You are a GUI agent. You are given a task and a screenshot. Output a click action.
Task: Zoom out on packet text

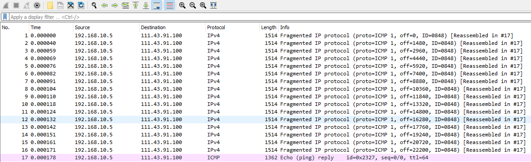(193, 5)
